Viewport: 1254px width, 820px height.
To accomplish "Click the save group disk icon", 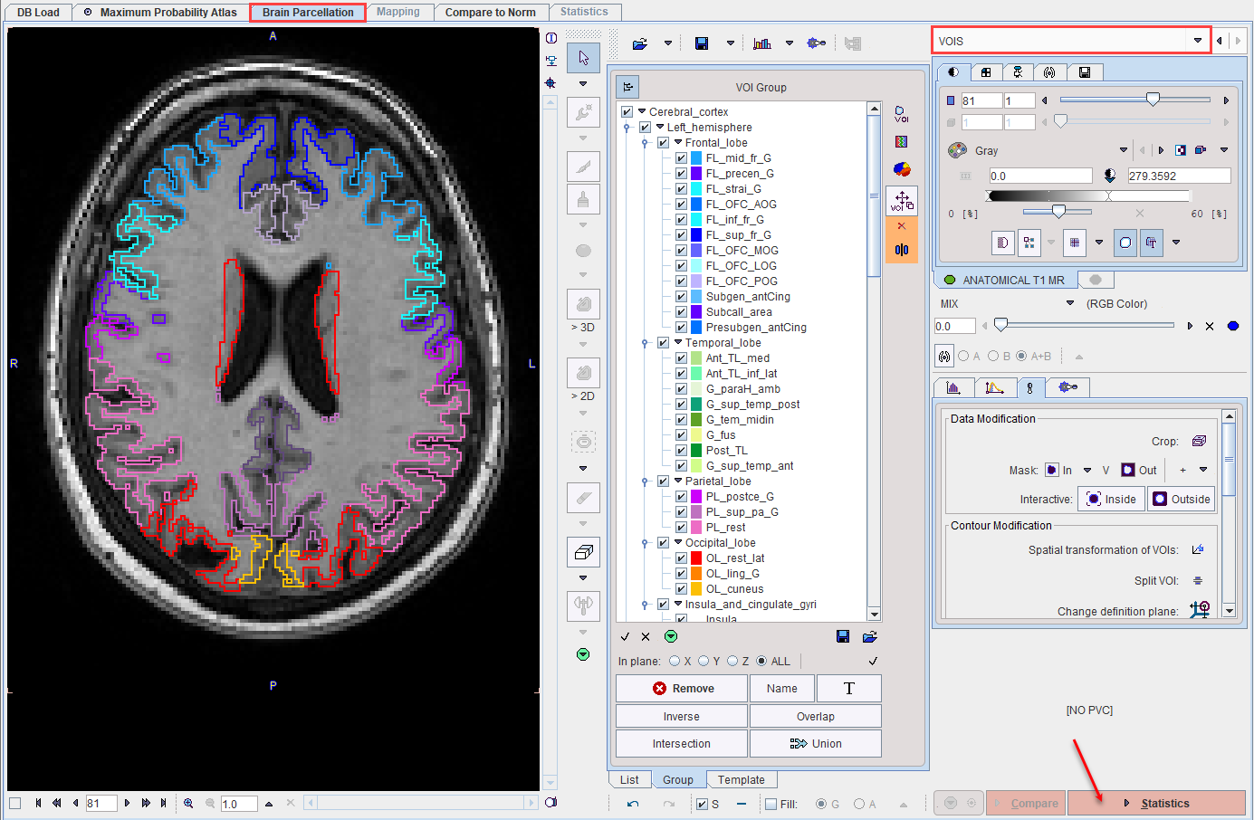I will pyautogui.click(x=843, y=636).
